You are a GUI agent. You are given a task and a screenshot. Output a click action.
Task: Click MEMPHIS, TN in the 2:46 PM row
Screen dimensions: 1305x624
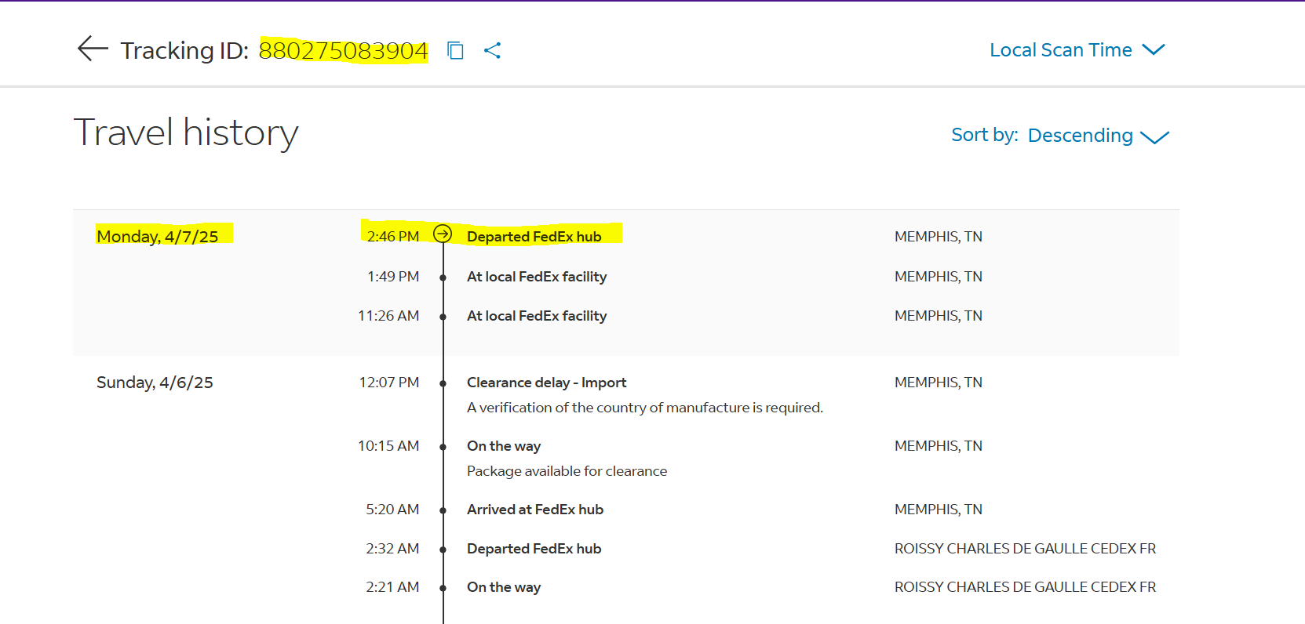[x=939, y=236]
